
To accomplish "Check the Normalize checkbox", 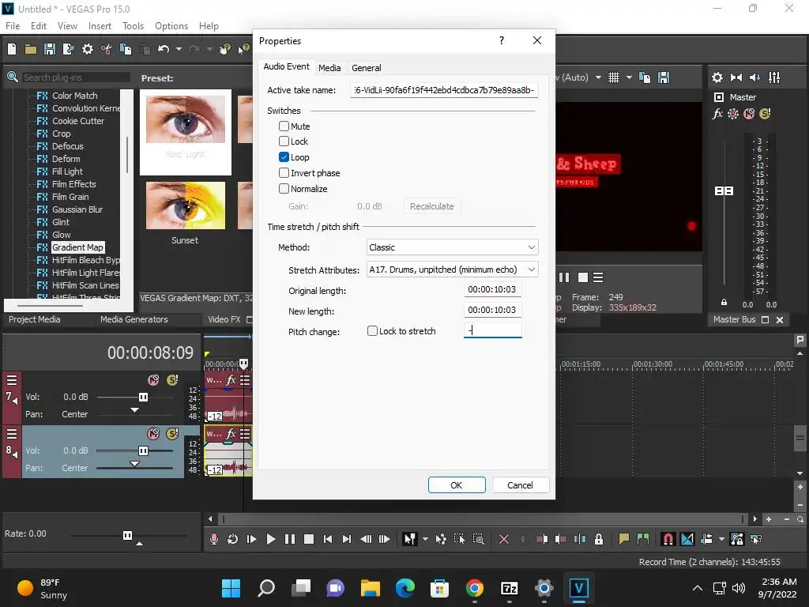I will [x=284, y=188].
